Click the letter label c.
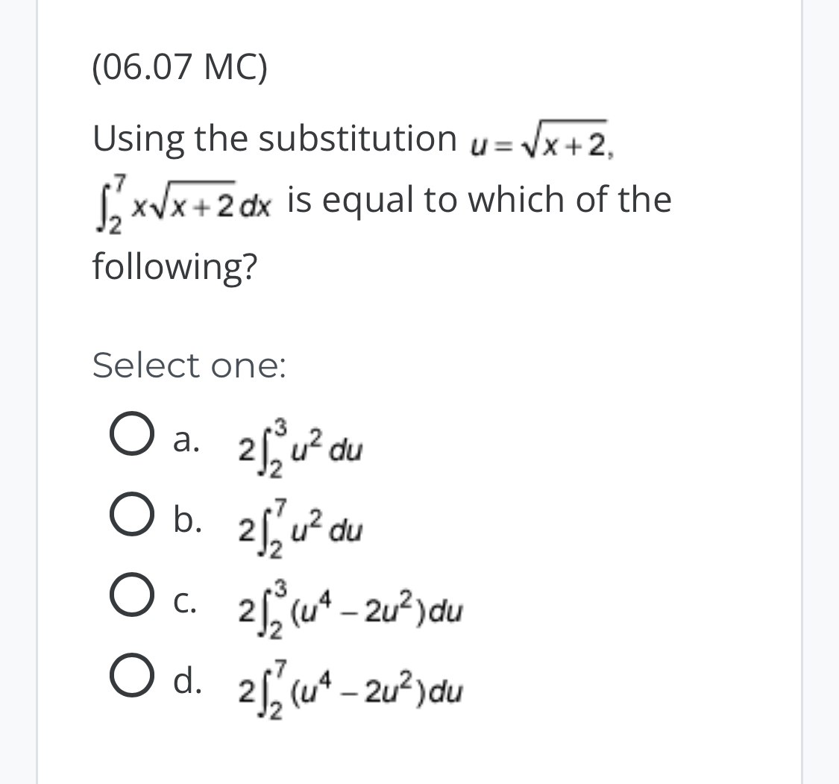839x784 pixels. (x=183, y=597)
